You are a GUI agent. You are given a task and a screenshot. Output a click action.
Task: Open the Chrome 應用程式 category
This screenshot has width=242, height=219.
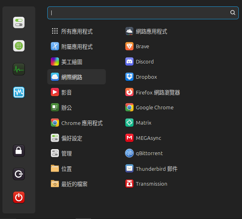(x=77, y=123)
